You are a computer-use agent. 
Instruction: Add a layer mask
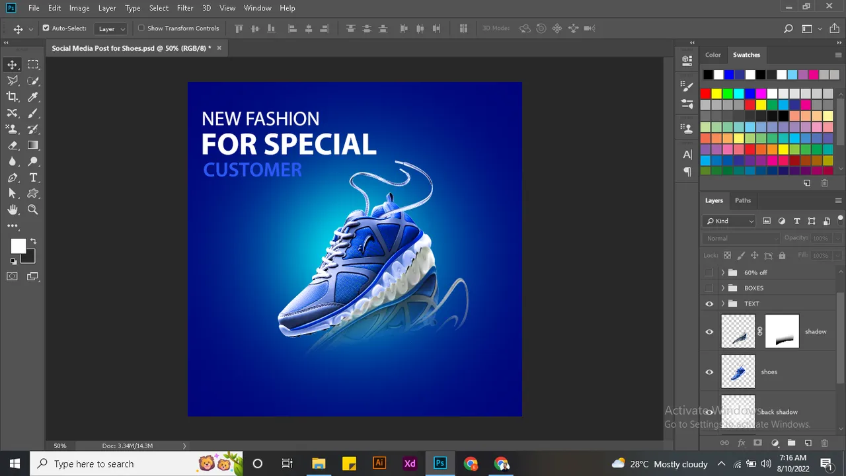(757, 443)
